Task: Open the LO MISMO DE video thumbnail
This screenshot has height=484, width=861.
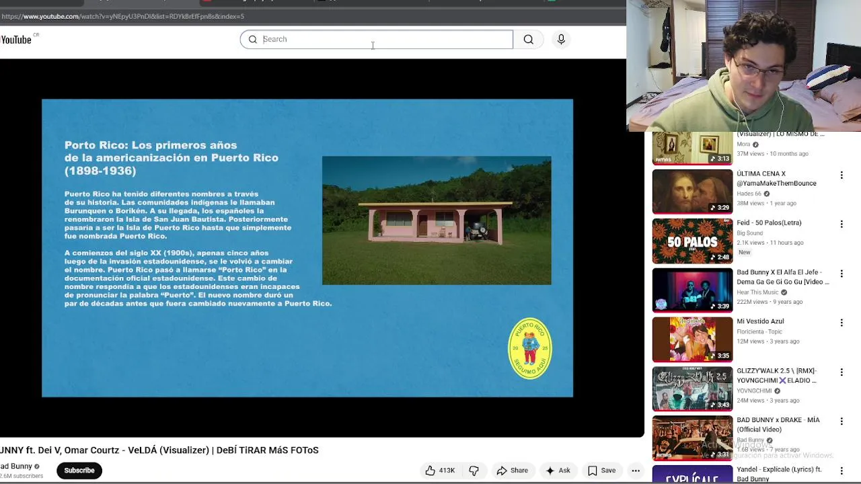Action: click(x=692, y=148)
